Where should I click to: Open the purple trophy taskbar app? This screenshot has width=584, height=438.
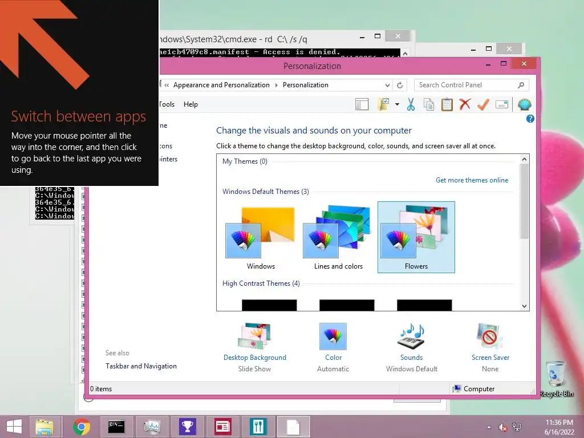(x=187, y=427)
